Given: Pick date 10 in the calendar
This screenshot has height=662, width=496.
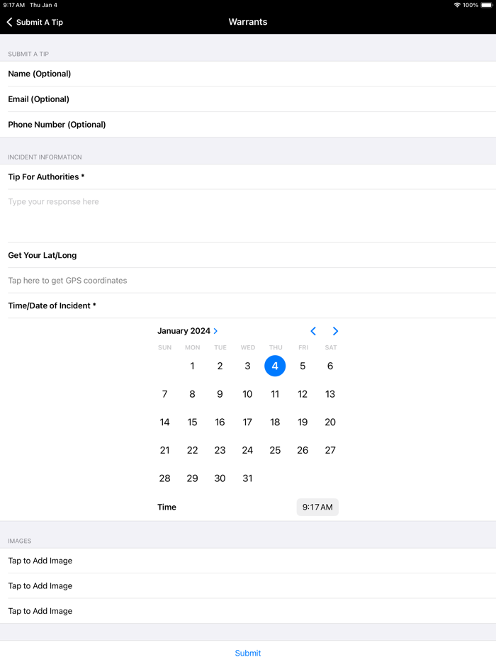Looking at the screenshot, I should pos(247,394).
